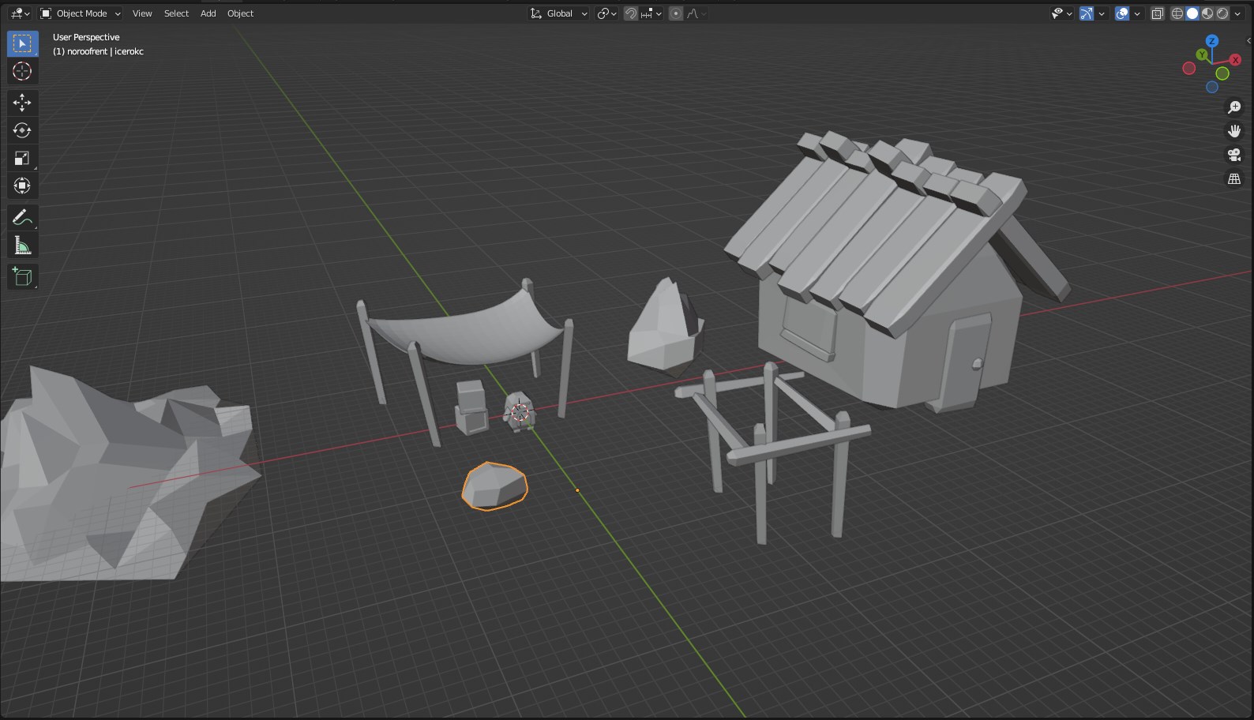Screen dimensions: 1254x720
Task: Activate the Rotate tool
Action: (x=22, y=130)
